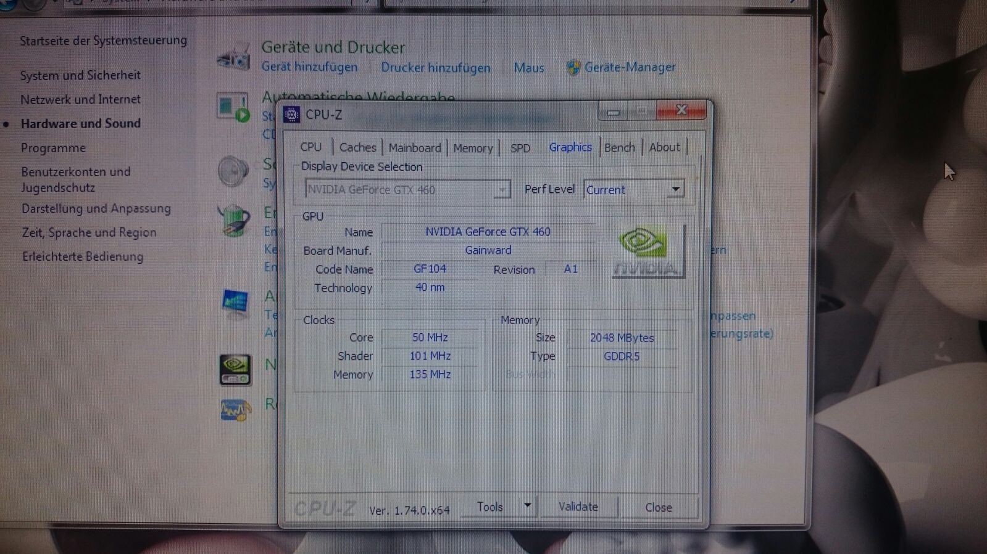987x554 pixels.
Task: Open Benutzerkonten und Jugendschutz category
Action: click(76, 179)
